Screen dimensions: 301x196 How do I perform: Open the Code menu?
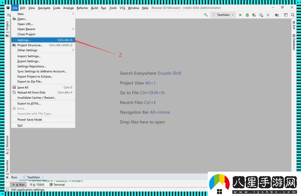tap(57, 8)
